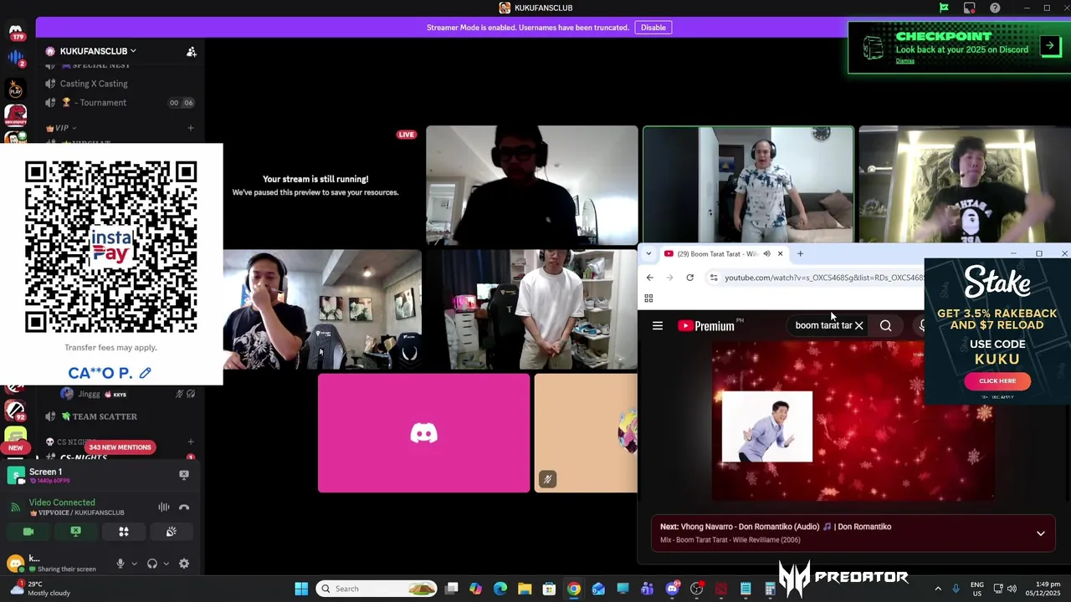The width and height of the screenshot is (1071, 602).
Task: Show hidden system tray icons
Action: pyautogui.click(x=938, y=589)
